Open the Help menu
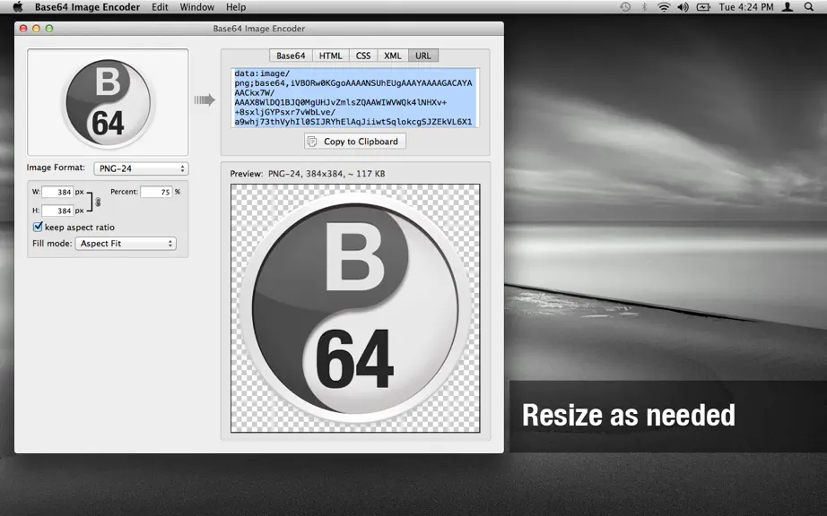This screenshot has width=827, height=516. (236, 7)
